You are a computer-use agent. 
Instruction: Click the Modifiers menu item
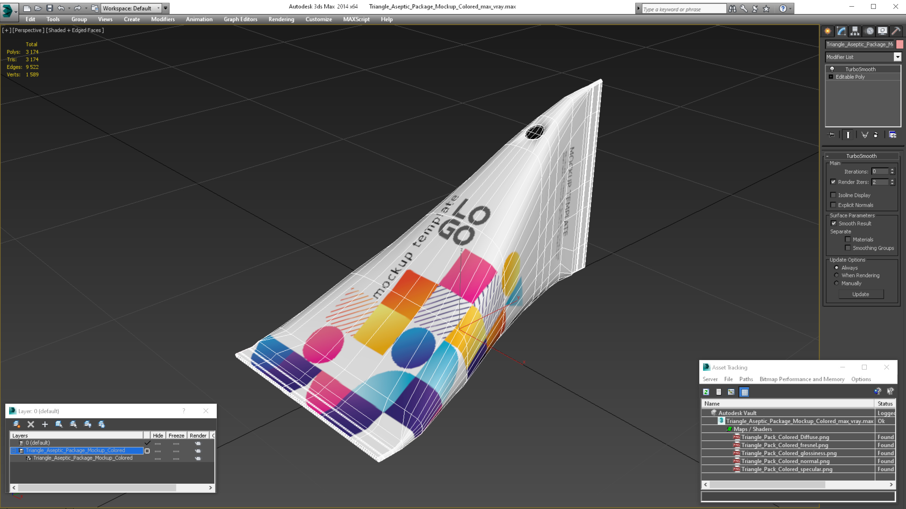[162, 19]
